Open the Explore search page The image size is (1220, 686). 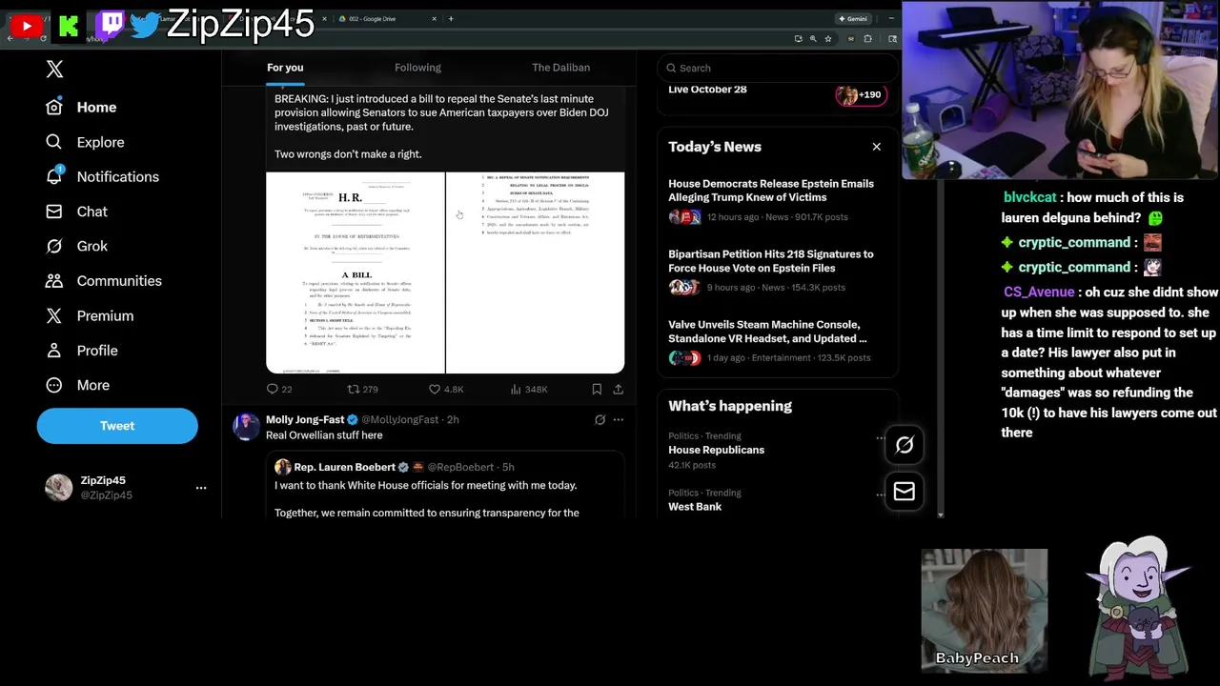[x=86, y=142]
